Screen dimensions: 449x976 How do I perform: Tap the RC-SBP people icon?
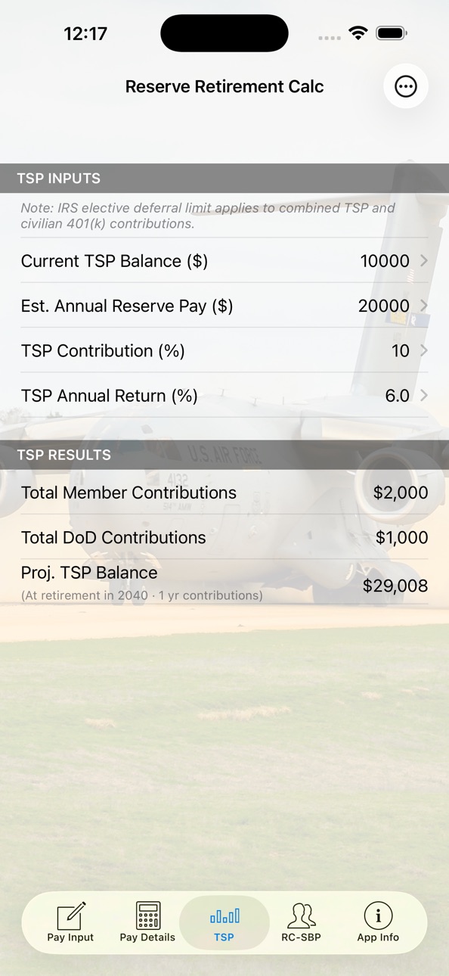301,915
